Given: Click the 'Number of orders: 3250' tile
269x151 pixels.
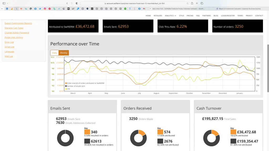Looking at the screenshot, I should pyautogui.click(x=237, y=26).
